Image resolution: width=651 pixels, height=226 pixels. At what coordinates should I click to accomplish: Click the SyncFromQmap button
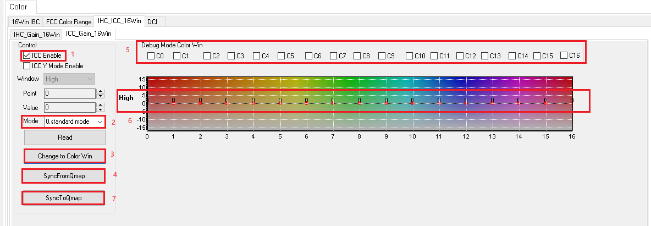click(64, 176)
